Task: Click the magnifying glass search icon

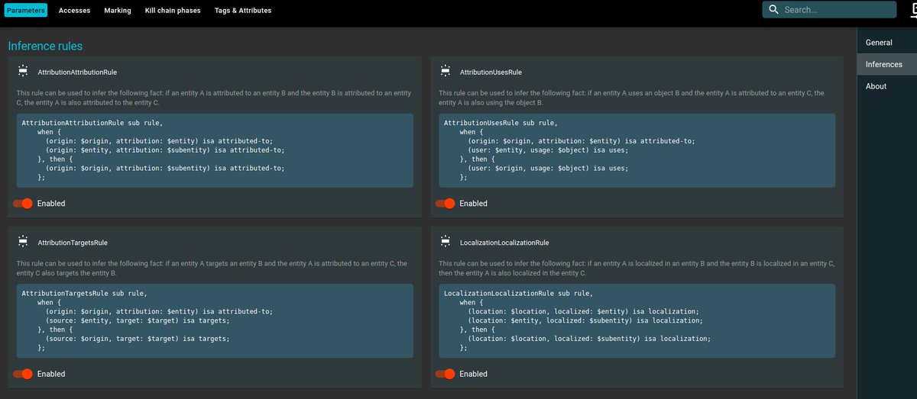Action: point(773,10)
